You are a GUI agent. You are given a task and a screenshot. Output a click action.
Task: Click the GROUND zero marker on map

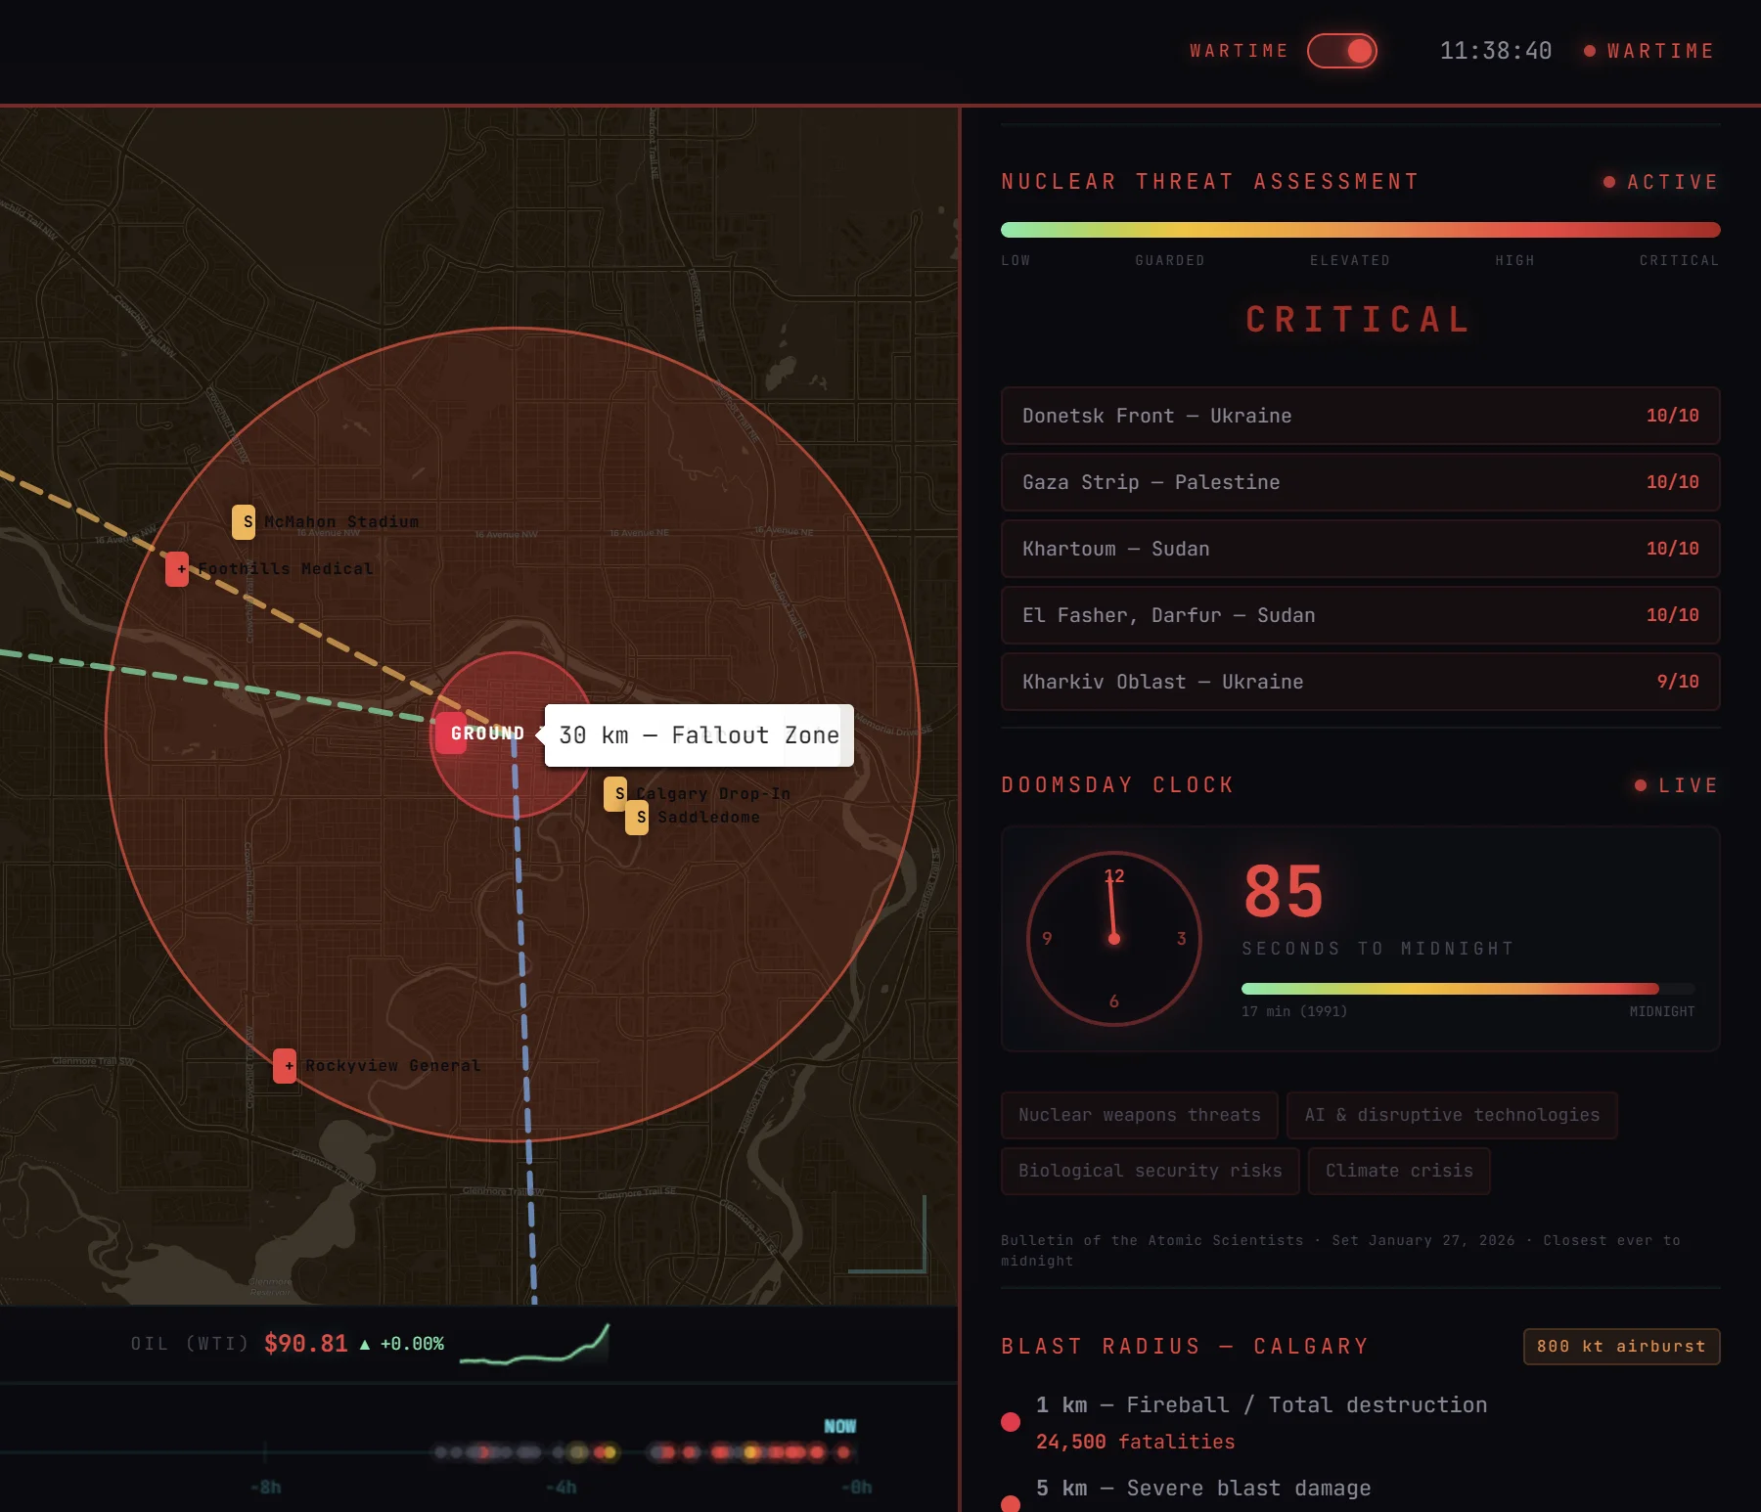451,733
